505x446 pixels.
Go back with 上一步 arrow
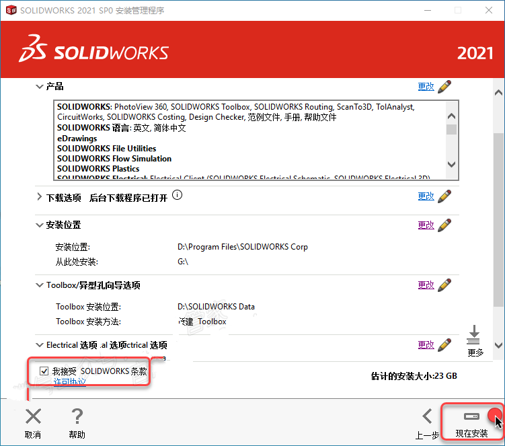click(428, 416)
